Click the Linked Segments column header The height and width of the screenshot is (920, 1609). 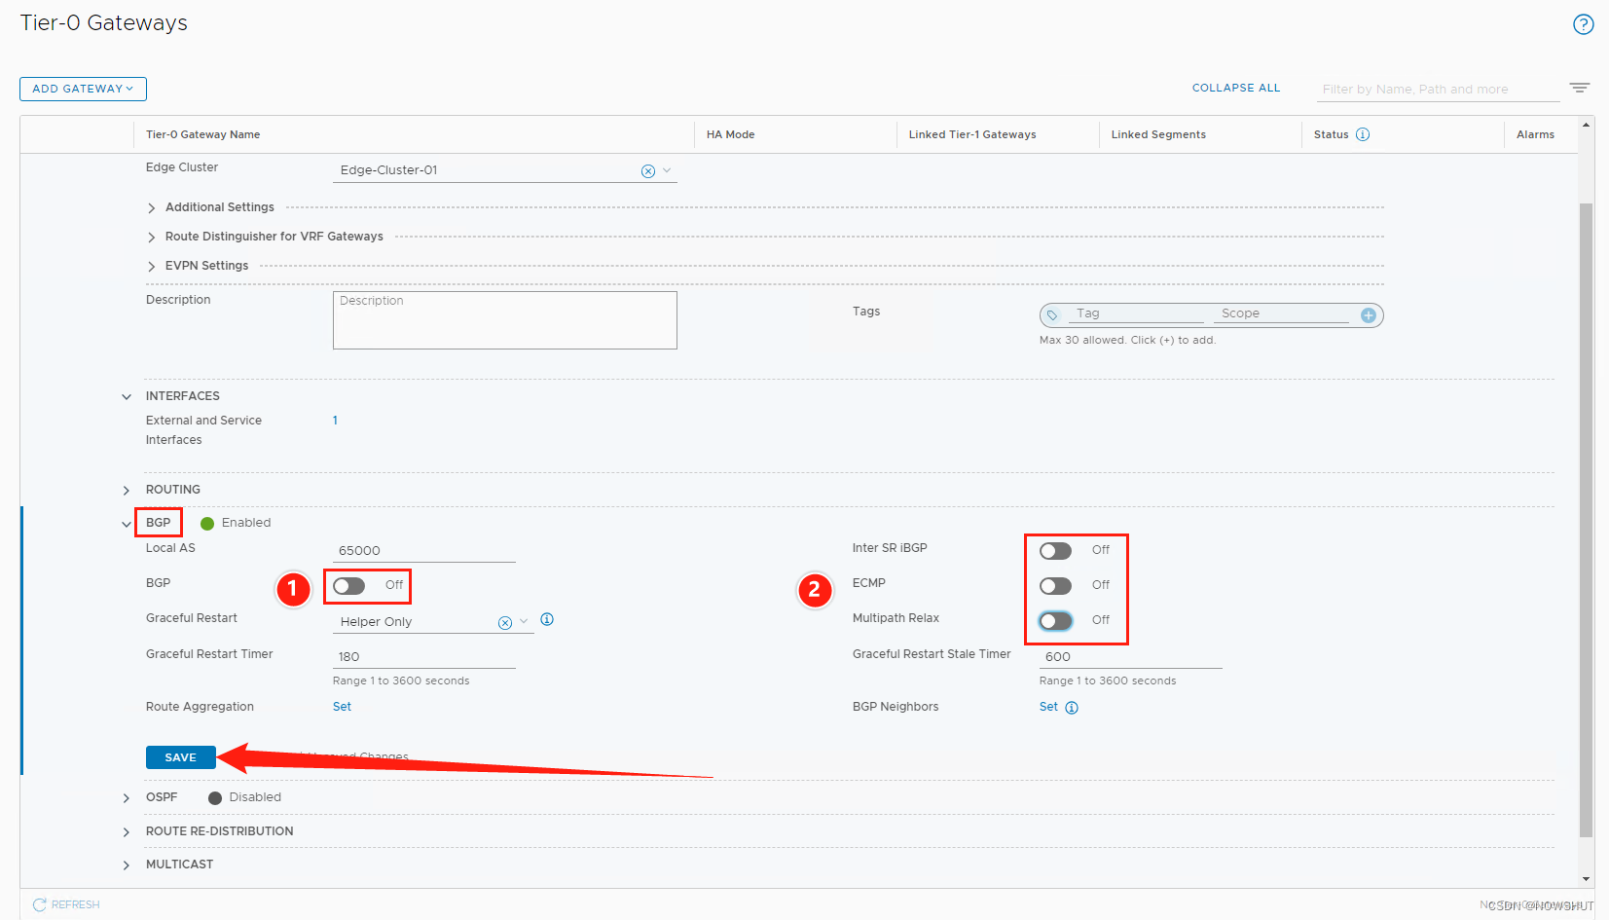(x=1158, y=134)
